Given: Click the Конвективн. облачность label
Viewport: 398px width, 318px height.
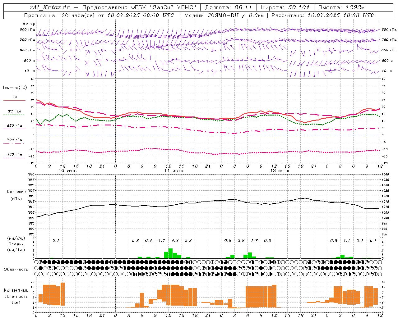Looking at the screenshot, I should [x=16, y=293].
